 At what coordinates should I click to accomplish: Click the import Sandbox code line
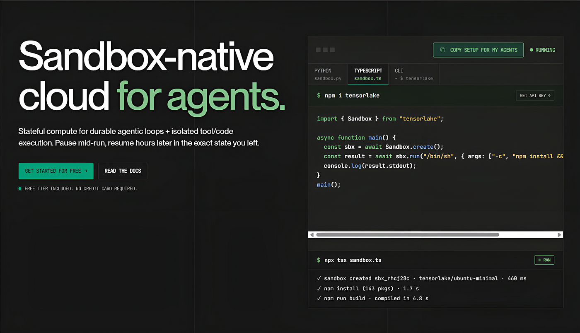point(380,118)
